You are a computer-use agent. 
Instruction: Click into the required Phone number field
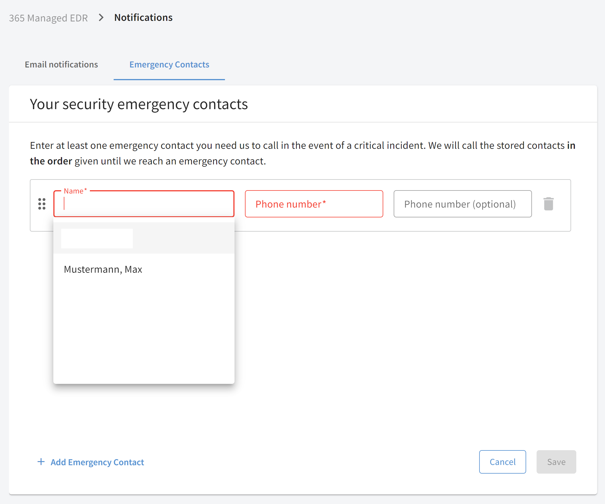coord(314,204)
